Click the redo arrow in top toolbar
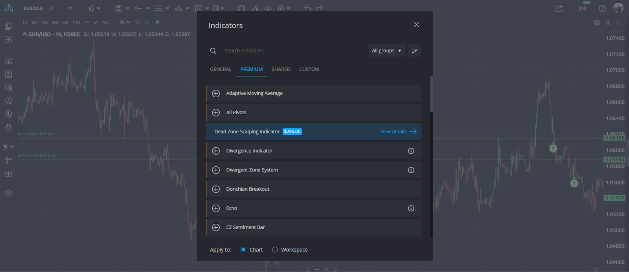629x272 pixels. (319, 8)
